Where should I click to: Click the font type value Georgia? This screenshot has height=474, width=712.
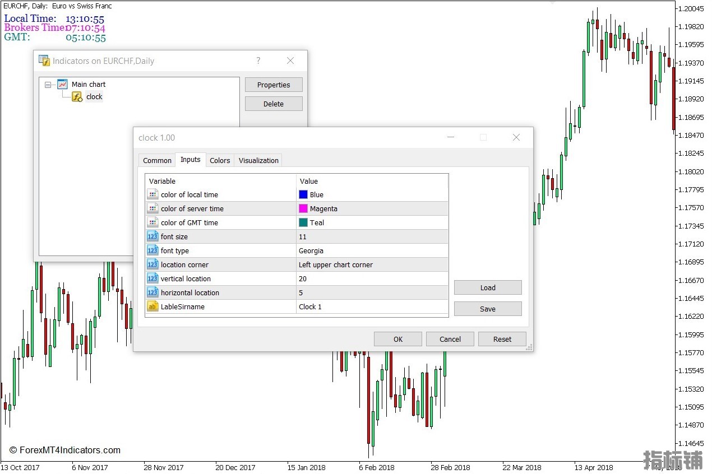pos(311,250)
